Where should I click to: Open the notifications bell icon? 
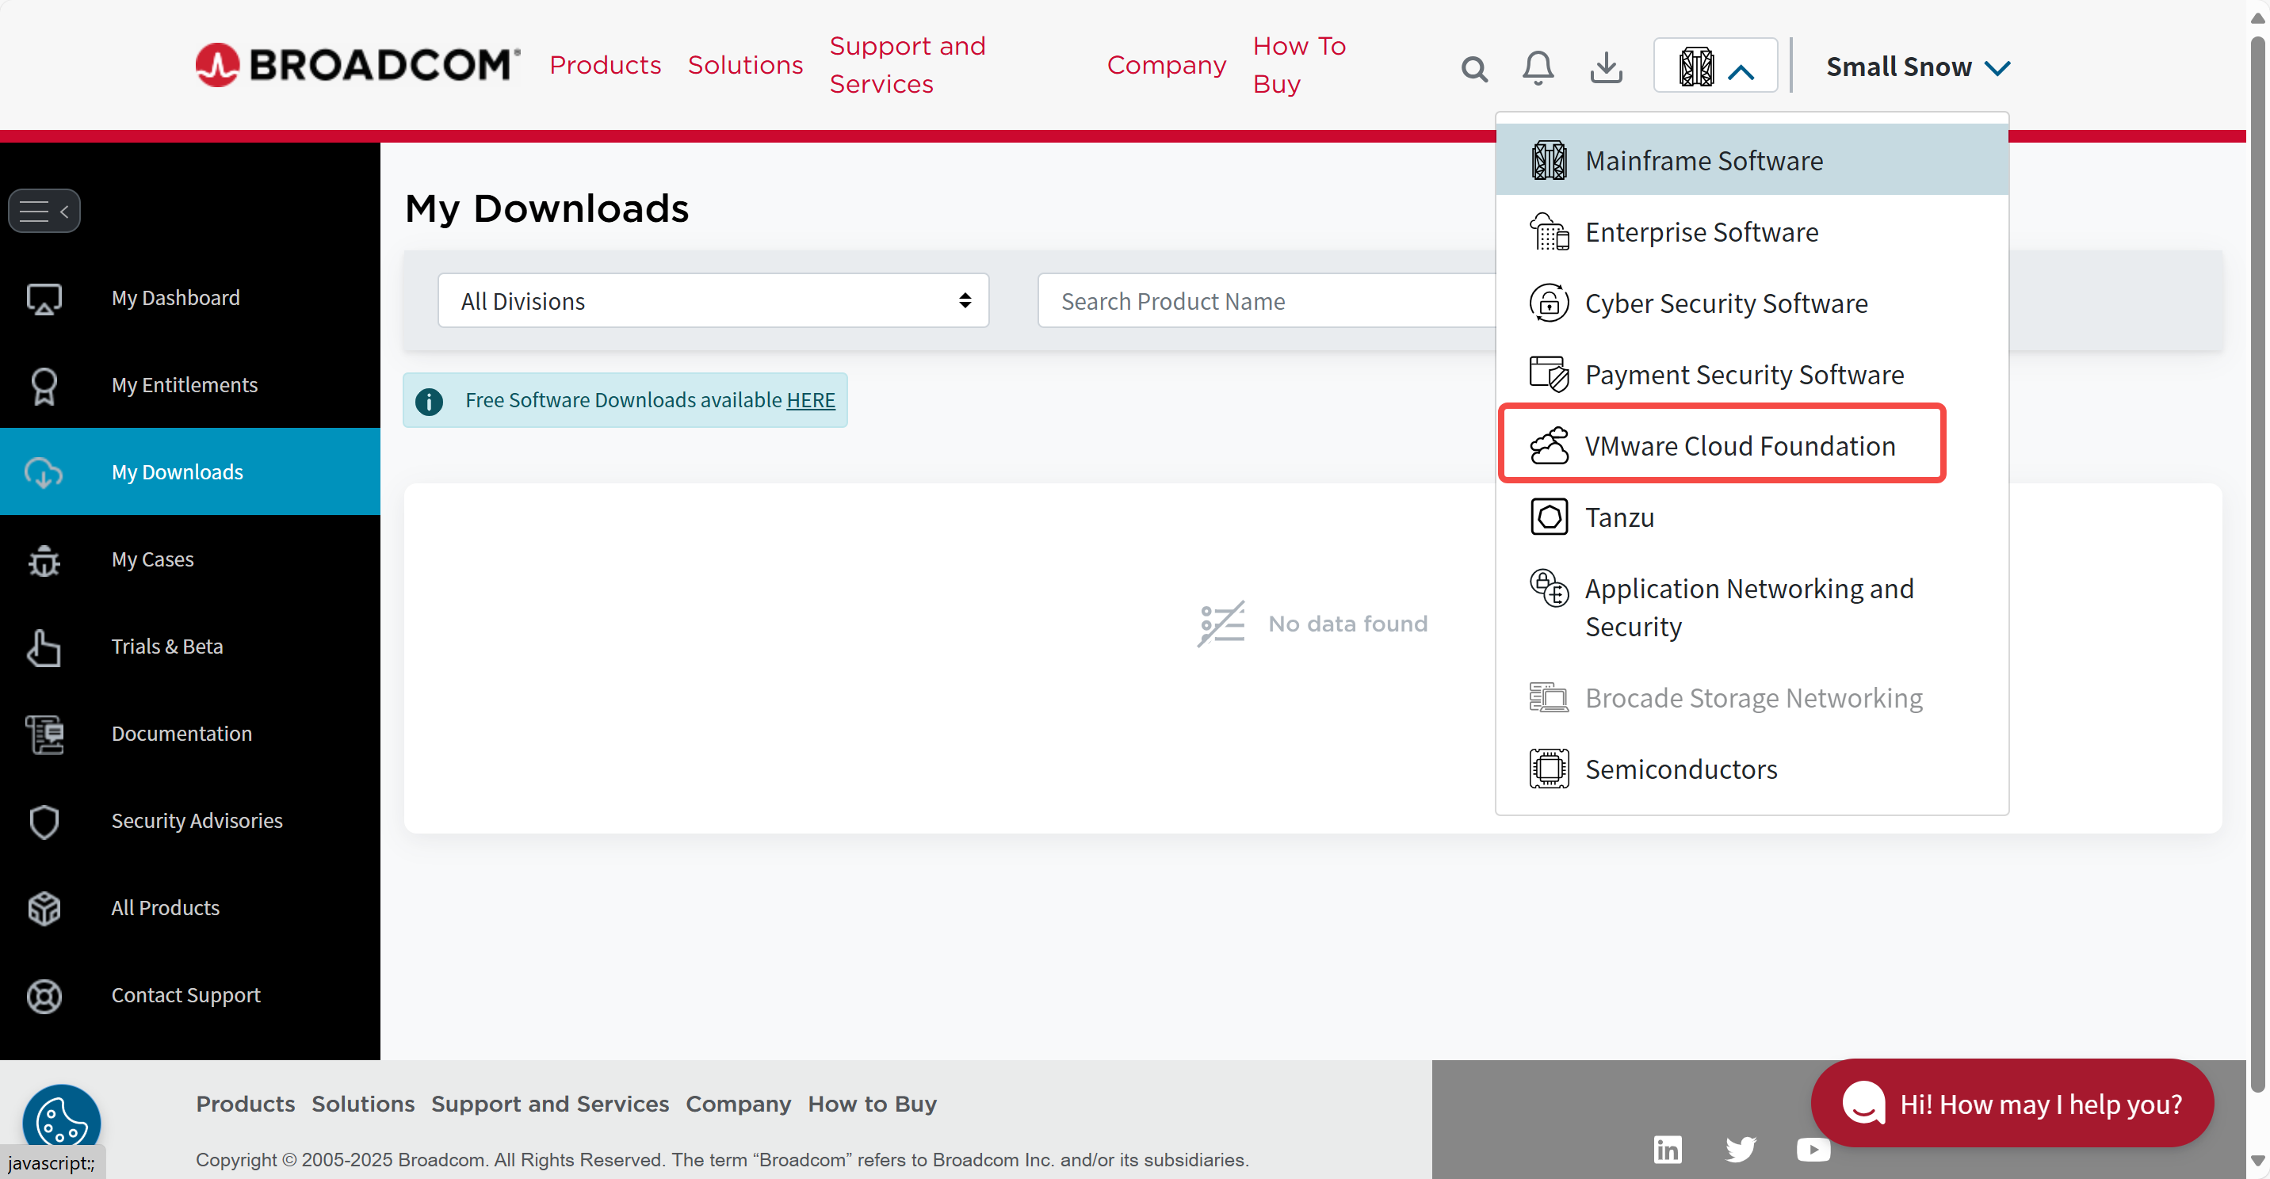[x=1538, y=67]
